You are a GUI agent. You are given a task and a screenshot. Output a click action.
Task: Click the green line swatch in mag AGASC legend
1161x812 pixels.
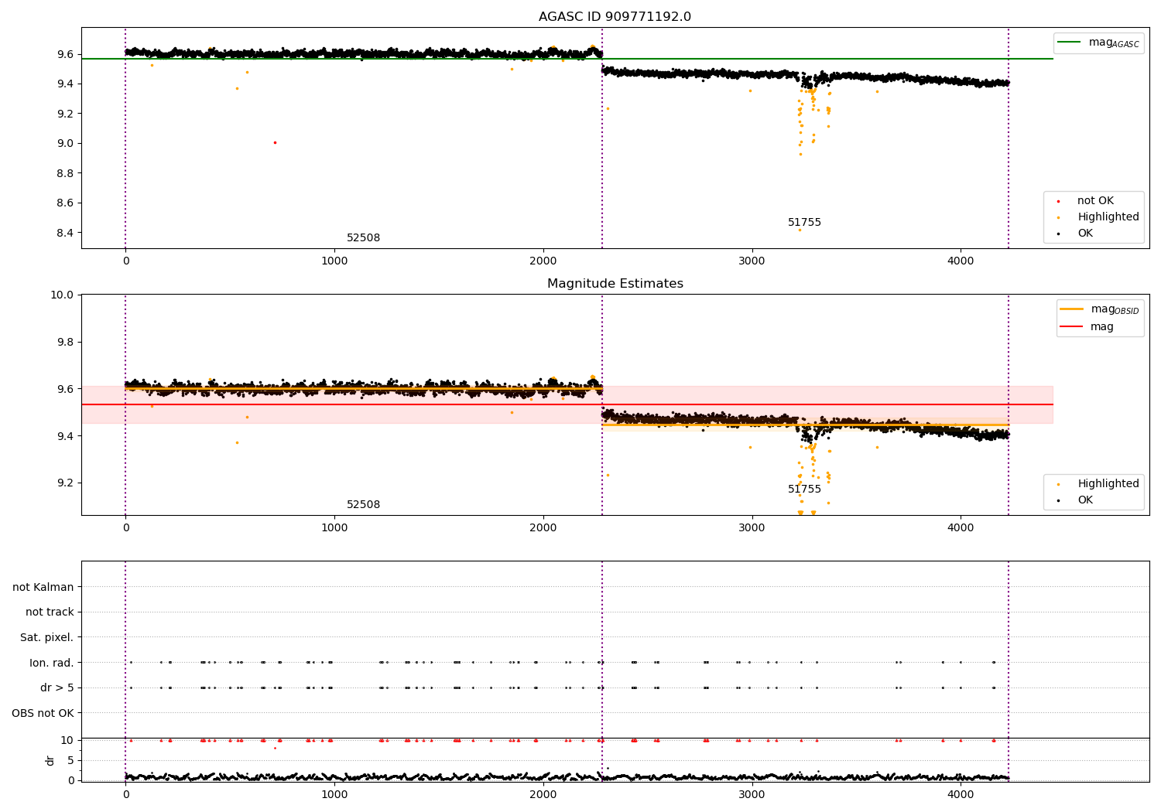click(1070, 43)
